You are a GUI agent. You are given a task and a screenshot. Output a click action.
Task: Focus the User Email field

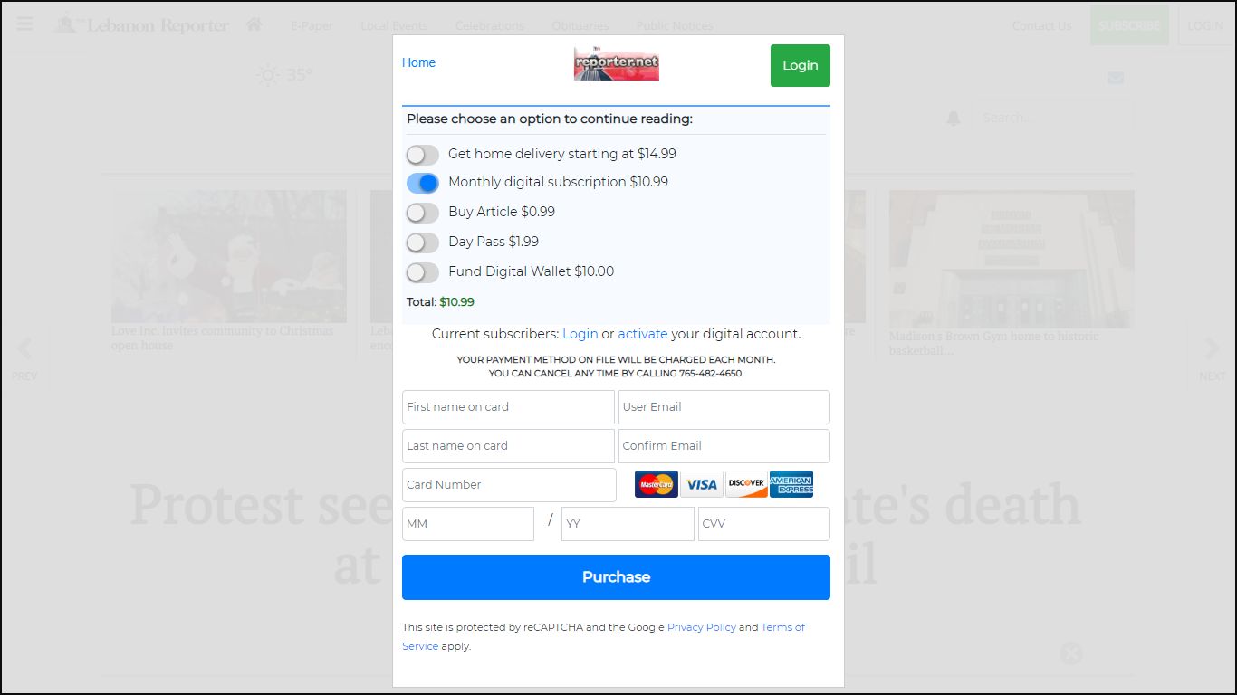coord(724,407)
